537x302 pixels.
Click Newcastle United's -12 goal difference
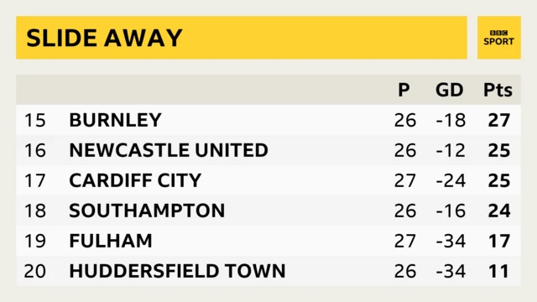[x=451, y=150]
